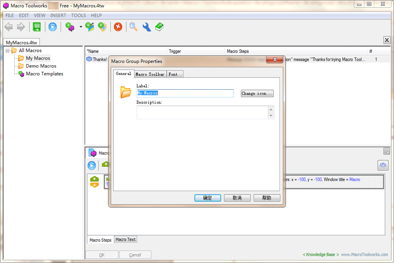Sort by the Trigger column header
394x263 pixels.
(195, 51)
